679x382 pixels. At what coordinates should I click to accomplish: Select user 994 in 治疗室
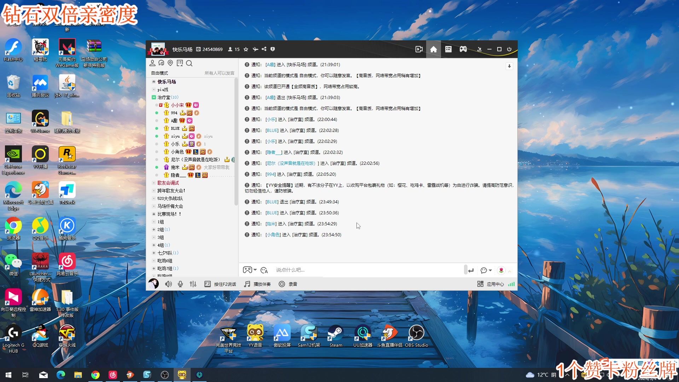[174, 113]
